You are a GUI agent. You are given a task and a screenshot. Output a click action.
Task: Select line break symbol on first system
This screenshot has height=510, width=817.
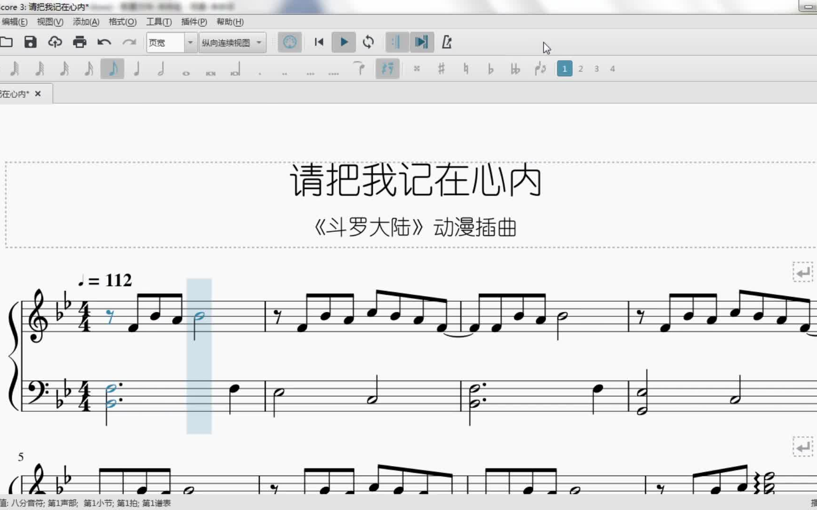(x=803, y=272)
